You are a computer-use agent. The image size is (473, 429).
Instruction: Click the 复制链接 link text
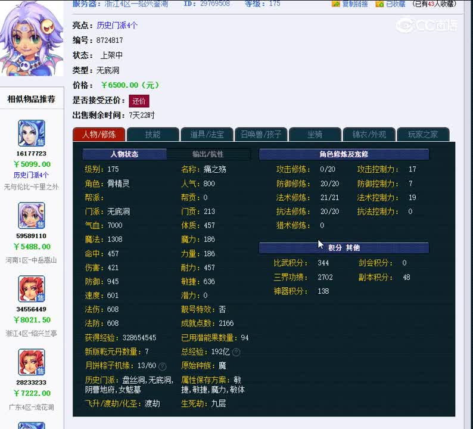355,4
